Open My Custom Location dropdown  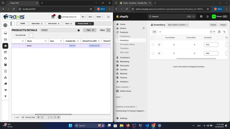(x=178, y=25)
